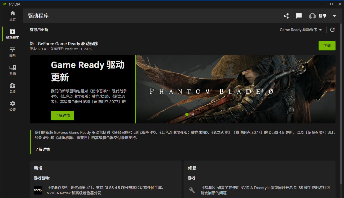Click the 游戏驱动: subheading
This screenshot has height=198, width=344.
pos(42,178)
